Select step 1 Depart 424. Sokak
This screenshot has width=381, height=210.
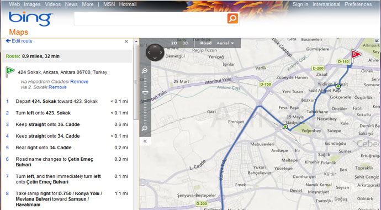[x=67, y=101]
